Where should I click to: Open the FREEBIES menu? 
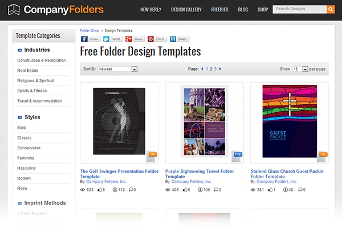(219, 10)
